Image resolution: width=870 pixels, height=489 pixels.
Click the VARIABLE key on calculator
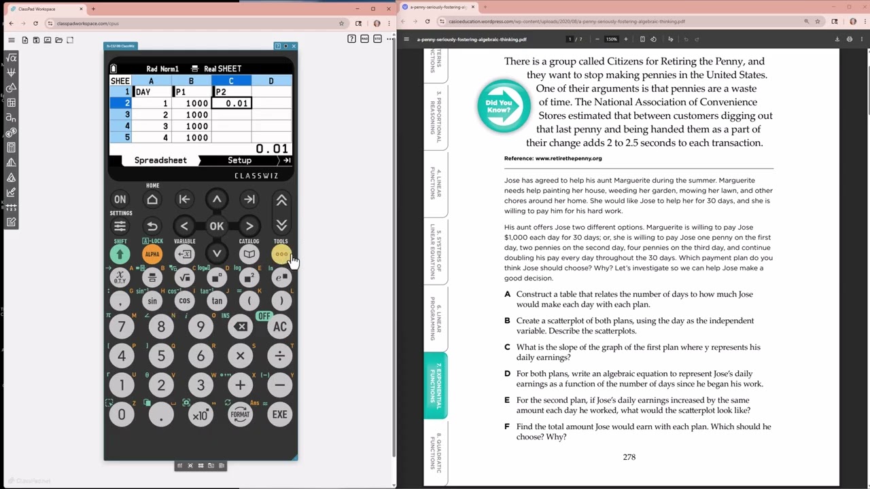point(184,254)
